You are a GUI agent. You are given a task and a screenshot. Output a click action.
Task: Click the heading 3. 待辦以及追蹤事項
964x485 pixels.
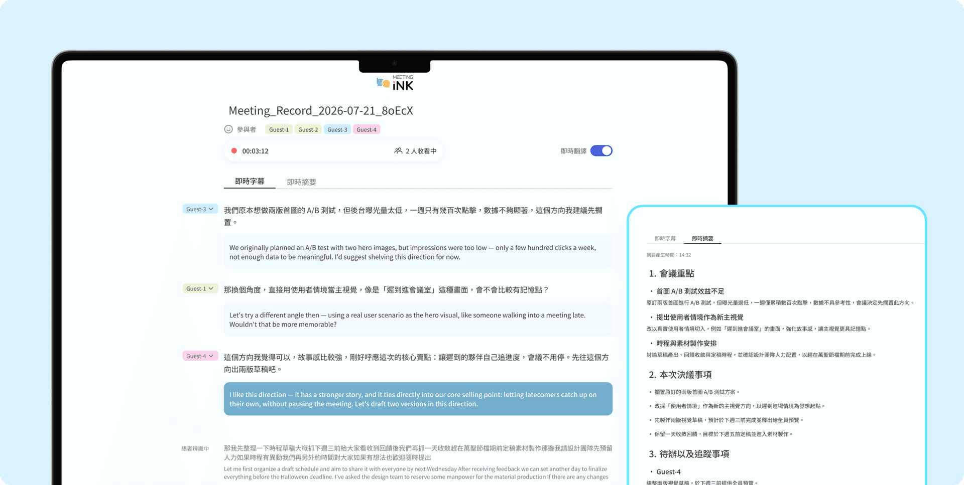689,454
